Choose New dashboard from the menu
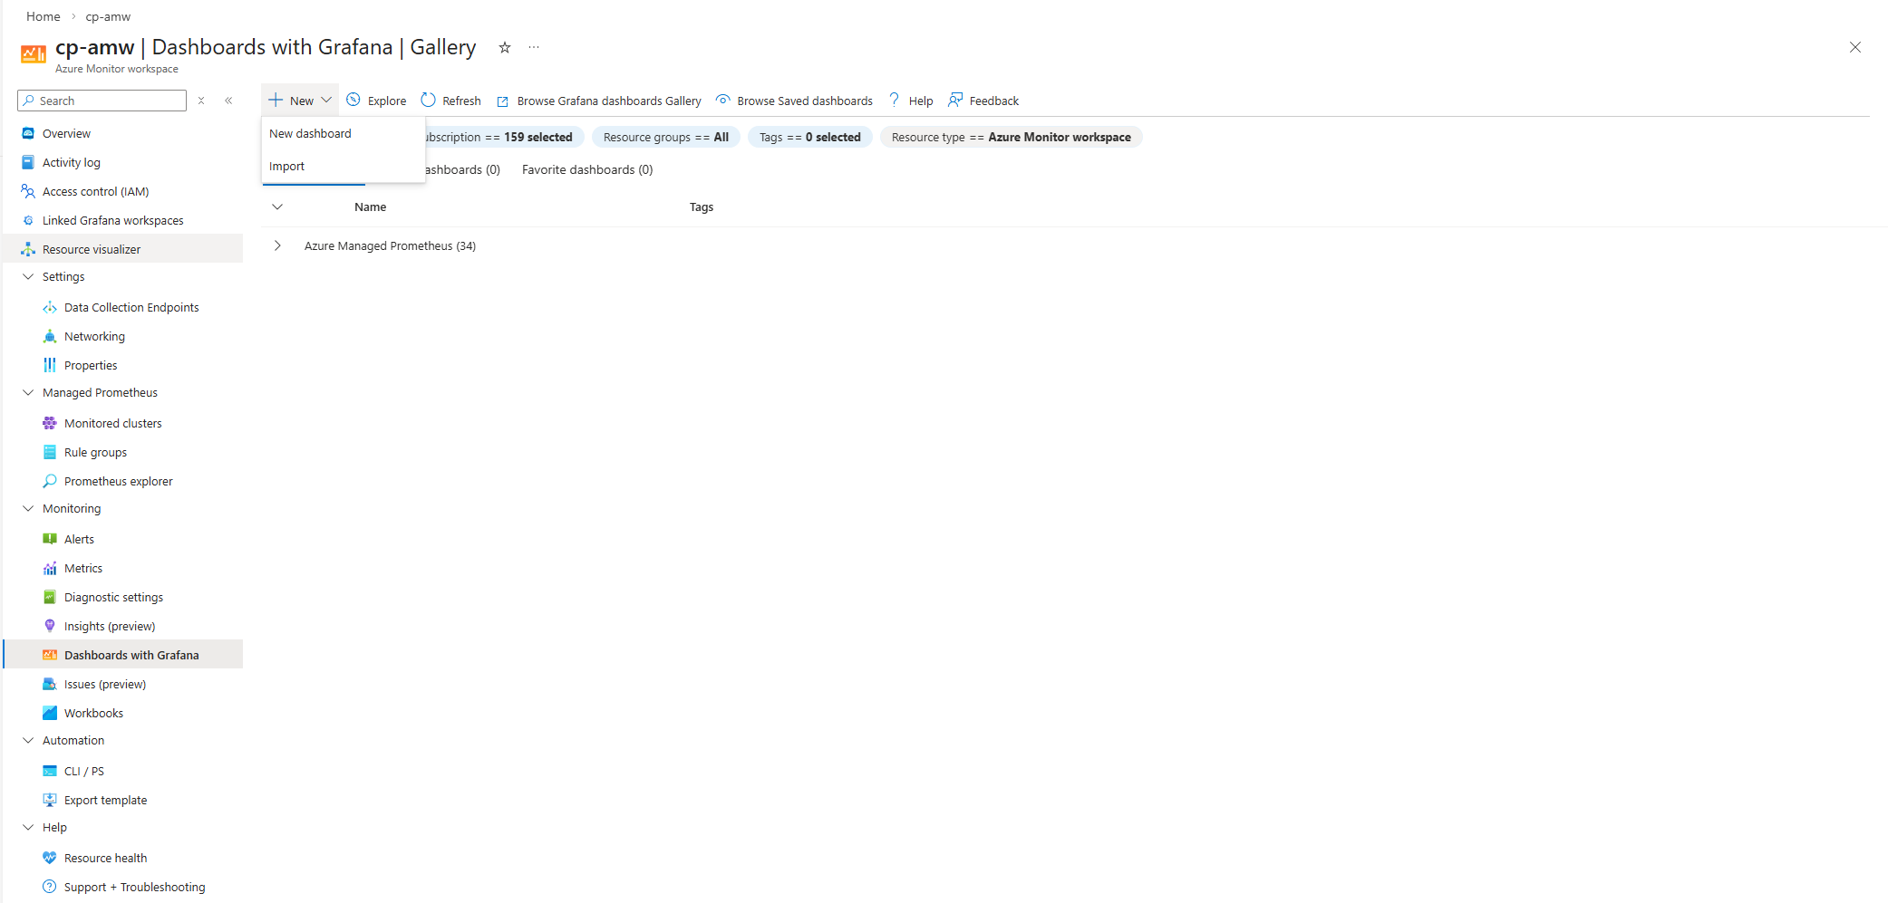This screenshot has height=903, width=1888. click(310, 133)
